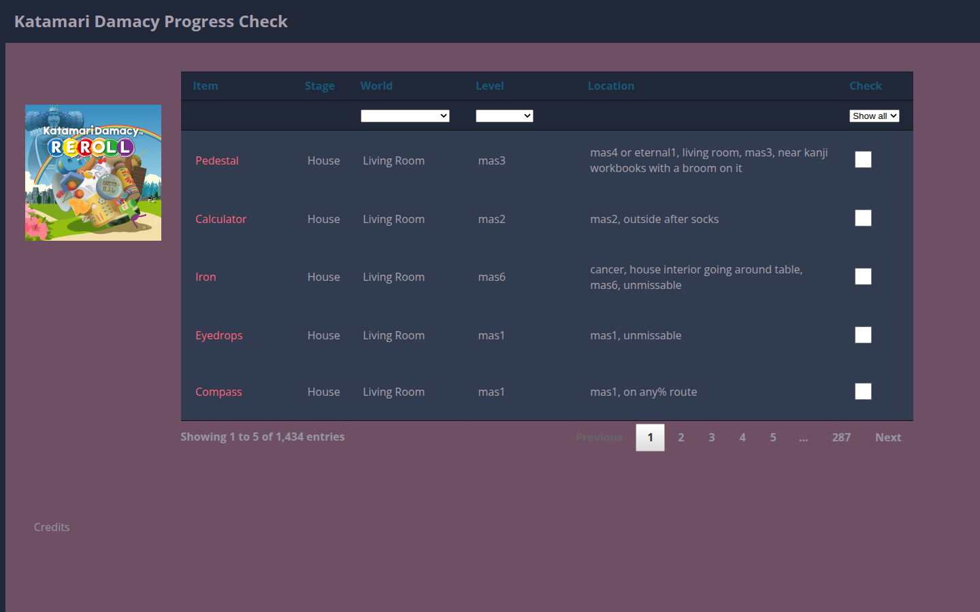
Task: Sort table by Check column
Action: coord(866,86)
